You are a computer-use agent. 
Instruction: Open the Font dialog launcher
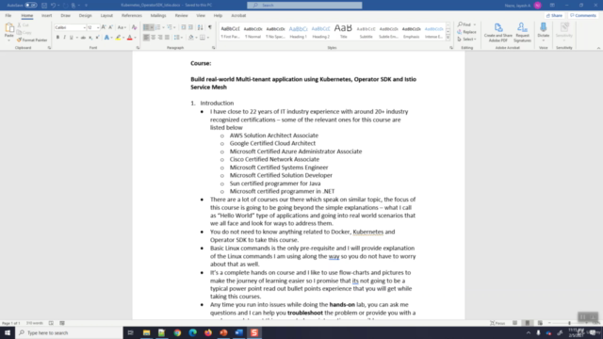(138, 48)
